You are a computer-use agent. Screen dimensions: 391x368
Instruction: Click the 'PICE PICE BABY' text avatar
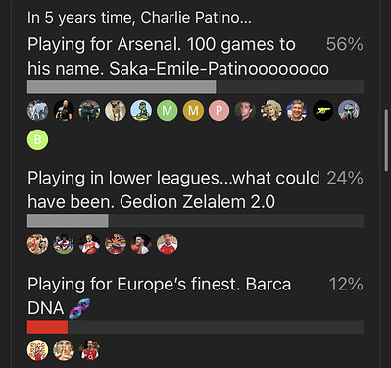click(37, 350)
